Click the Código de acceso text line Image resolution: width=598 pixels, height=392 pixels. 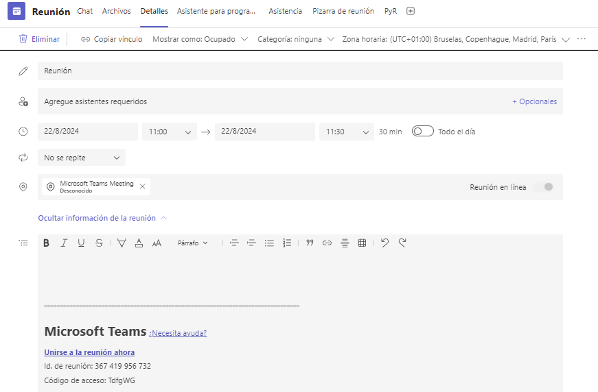[90, 380]
